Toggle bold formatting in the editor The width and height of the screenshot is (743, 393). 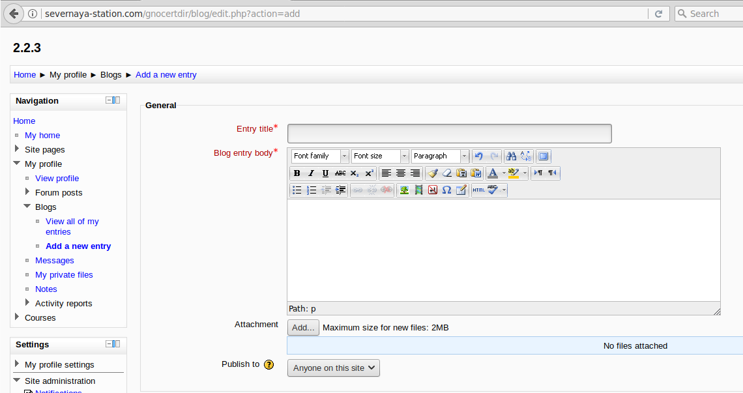(297, 173)
